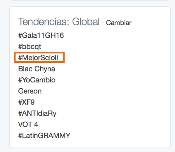View tweets for #YoCambio
This screenshot has height=152, width=175.
coord(37,80)
